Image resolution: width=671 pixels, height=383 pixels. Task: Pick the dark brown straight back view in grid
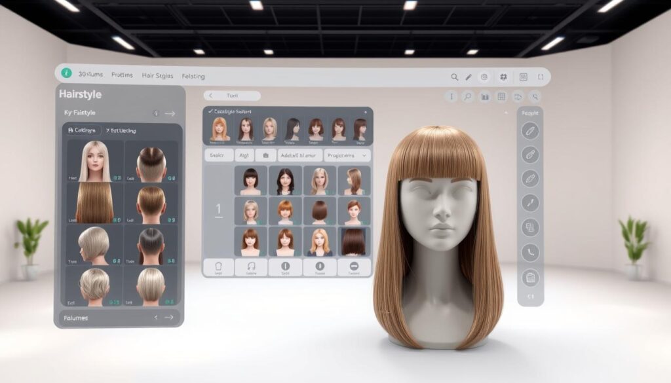354,242
